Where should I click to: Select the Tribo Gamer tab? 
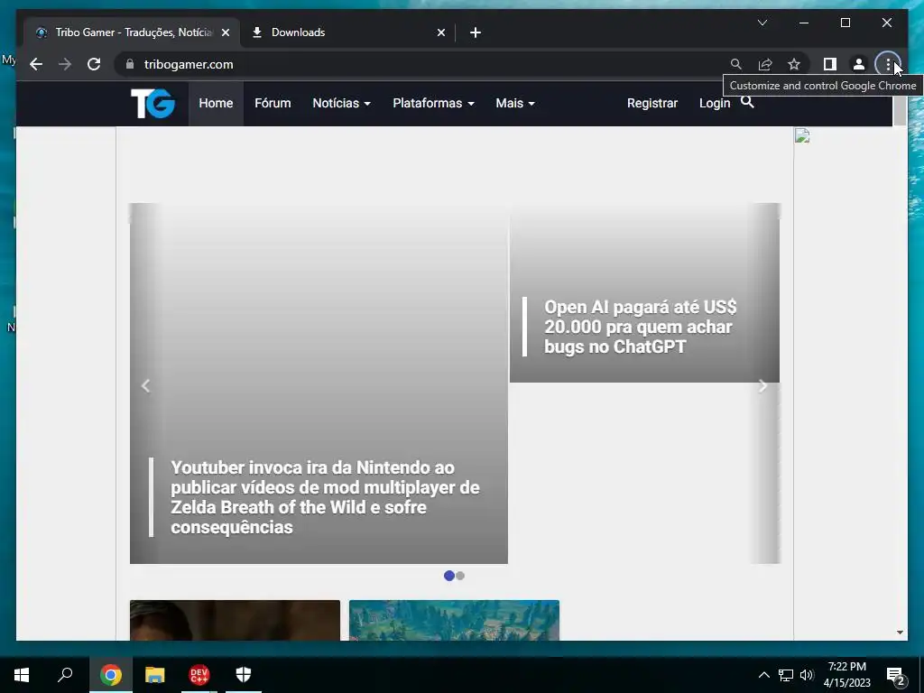pyautogui.click(x=132, y=32)
